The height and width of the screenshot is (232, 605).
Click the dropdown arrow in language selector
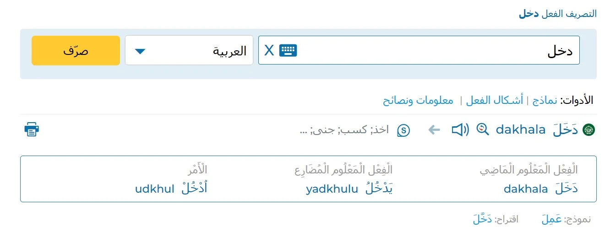[140, 51]
